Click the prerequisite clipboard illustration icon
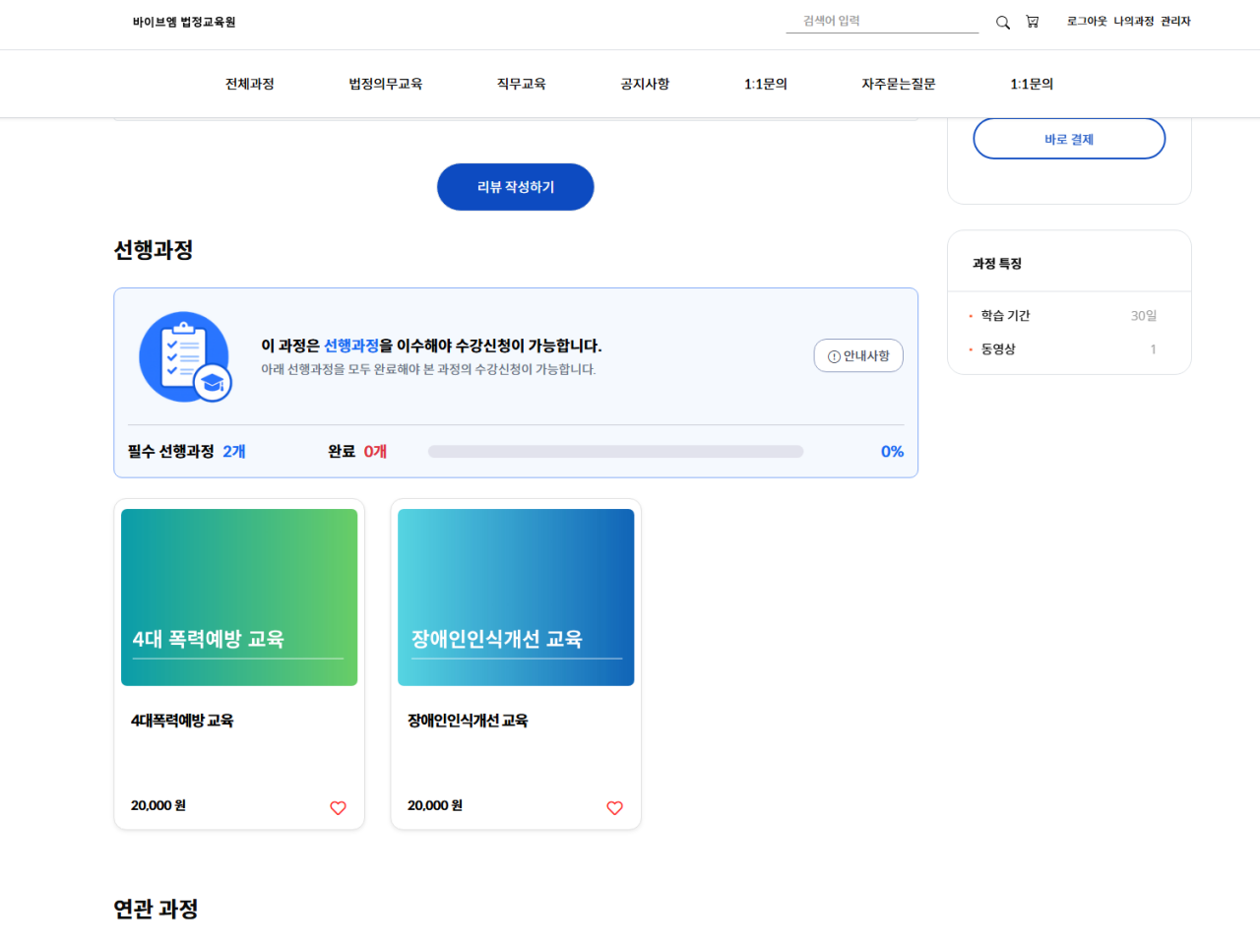Viewport: 1260px width, 945px height. tap(186, 356)
